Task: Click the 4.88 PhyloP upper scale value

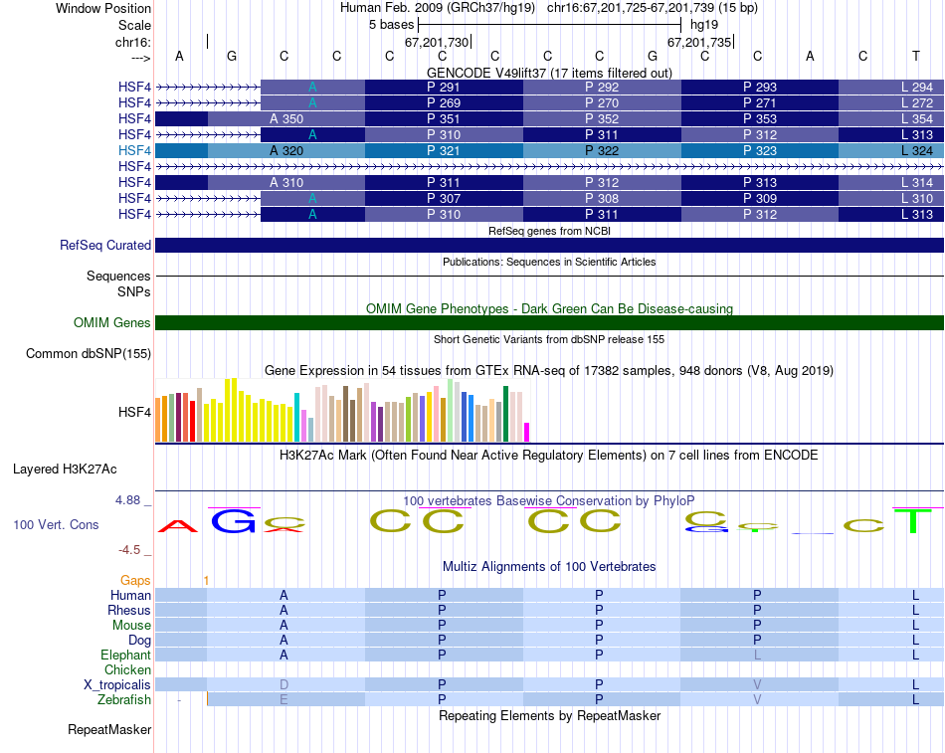Action: 127,500
